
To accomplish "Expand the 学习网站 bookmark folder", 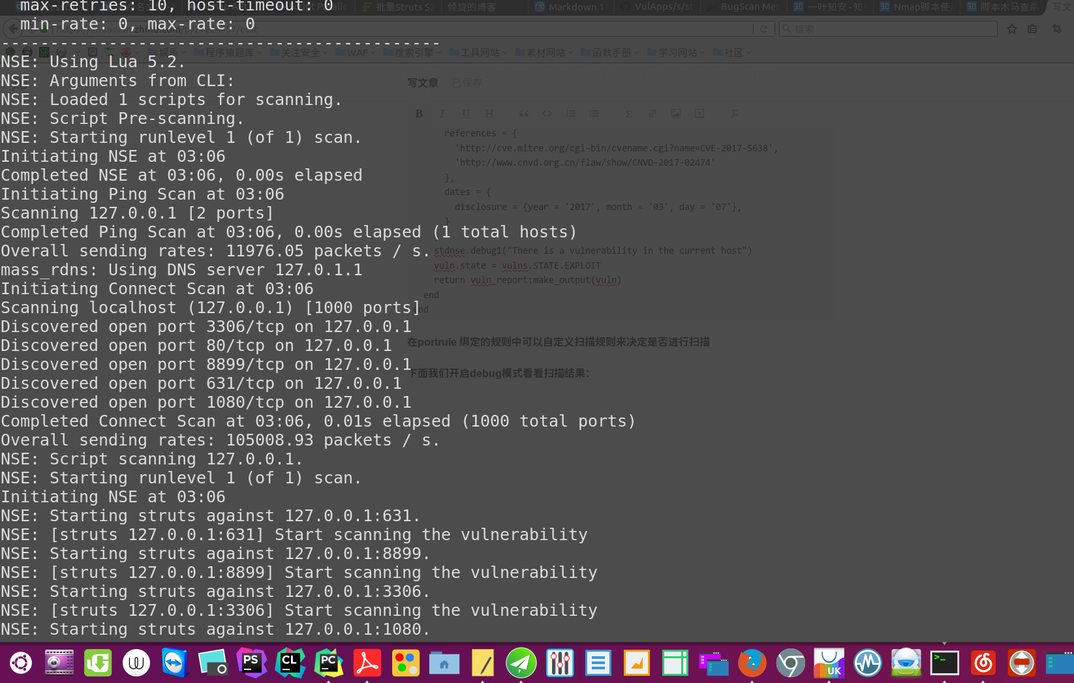I will [x=676, y=52].
